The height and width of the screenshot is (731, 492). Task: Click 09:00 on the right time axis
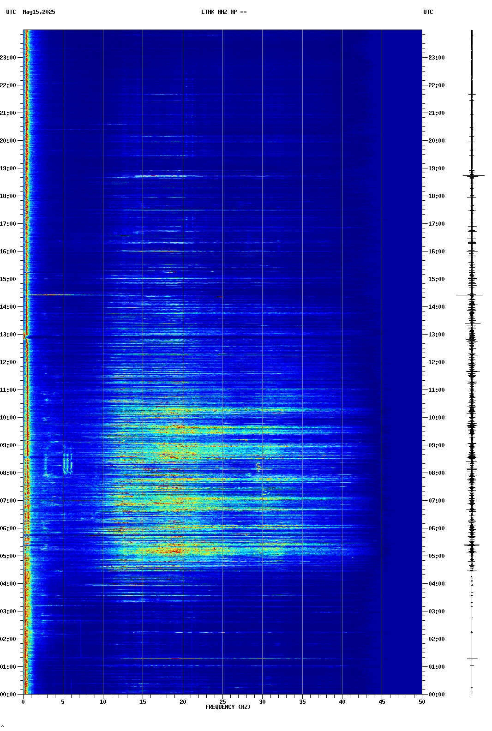(437, 445)
